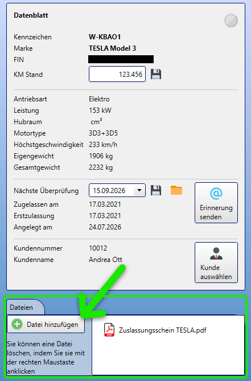Click the Höchstgeschwindigkeit label
251x381 pixels.
click(x=48, y=145)
